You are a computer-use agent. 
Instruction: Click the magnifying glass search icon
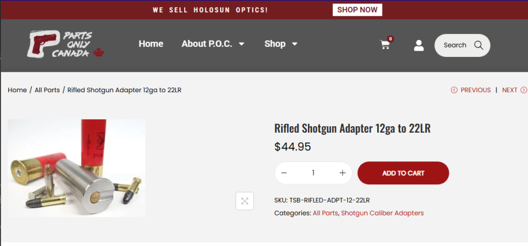pos(478,45)
